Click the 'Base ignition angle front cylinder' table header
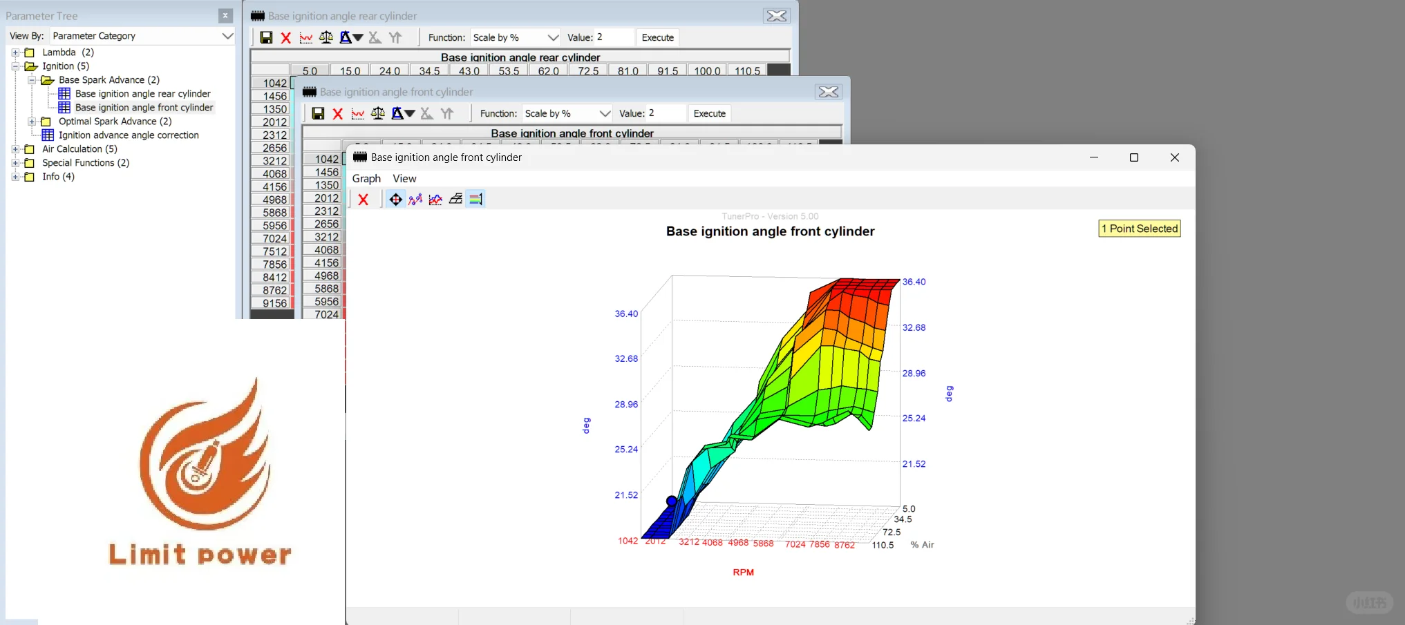Image resolution: width=1405 pixels, height=625 pixels. coord(572,133)
